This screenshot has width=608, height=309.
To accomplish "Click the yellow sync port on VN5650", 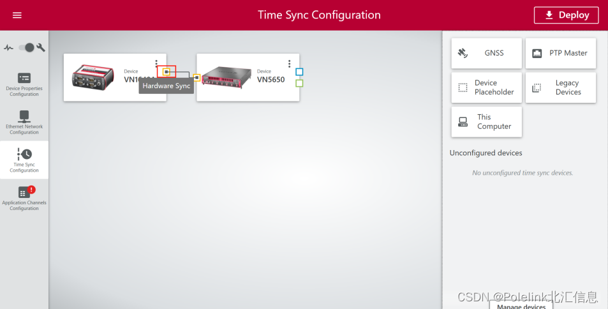I will point(196,78).
